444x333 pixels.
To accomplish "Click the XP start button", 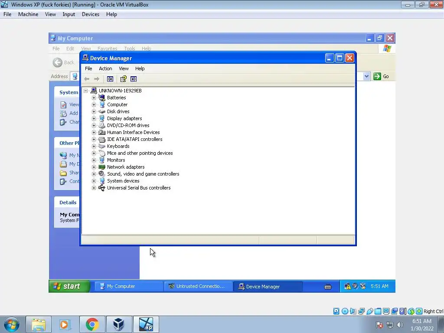I will pyautogui.click(x=69, y=286).
